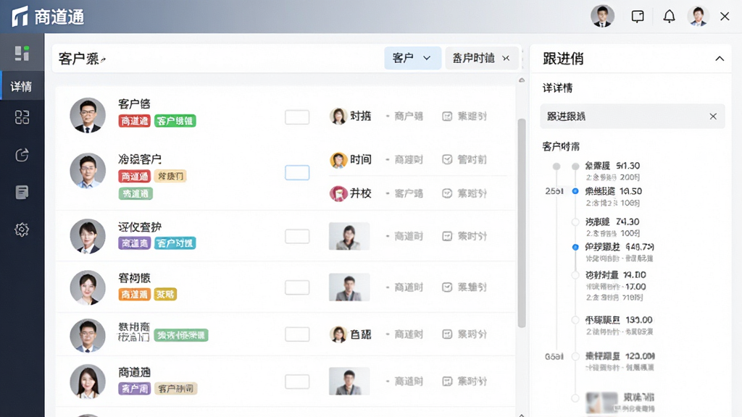
Task: Open the grid modules icon in sidebar
Action: (x=22, y=117)
